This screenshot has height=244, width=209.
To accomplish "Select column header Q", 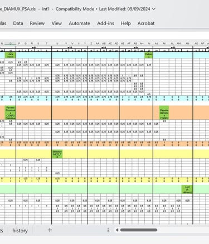I will pos(26,43).
